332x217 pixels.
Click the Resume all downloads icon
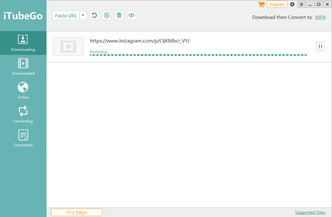click(94, 16)
